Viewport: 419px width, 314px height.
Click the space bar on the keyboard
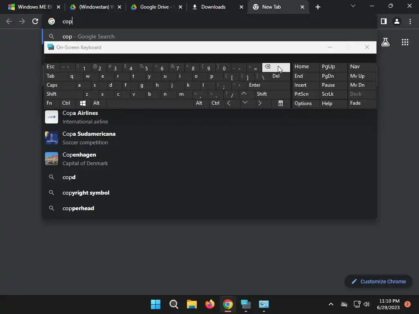point(150,103)
